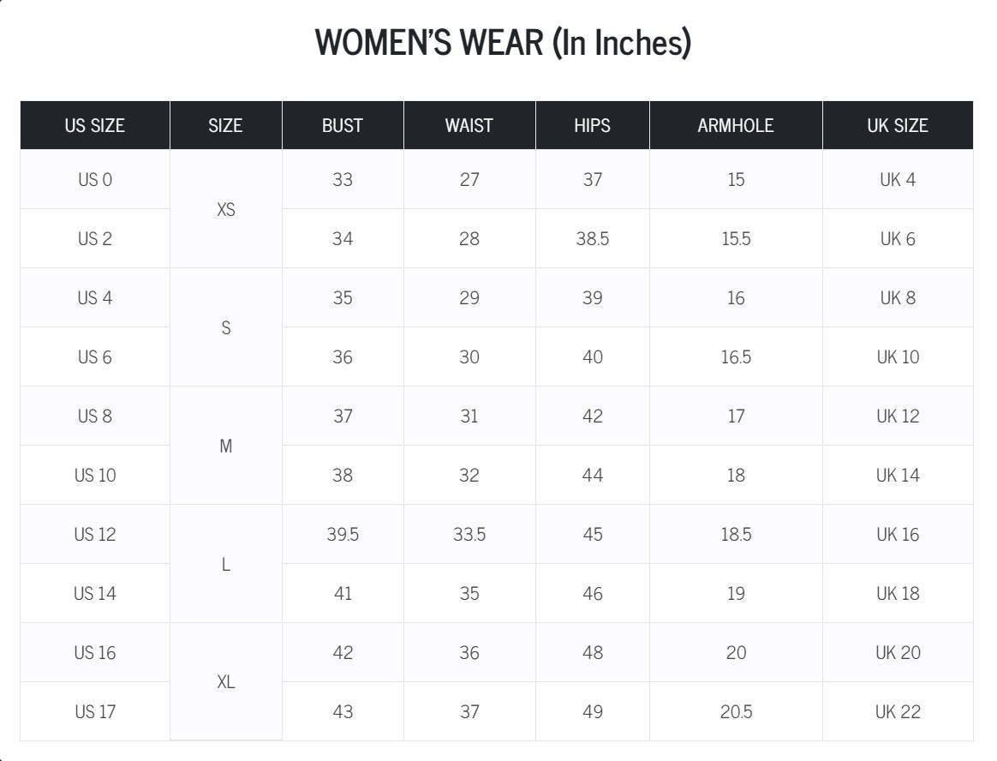997x761 pixels.
Task: Click the 39.5 bust value
Action: tap(343, 534)
